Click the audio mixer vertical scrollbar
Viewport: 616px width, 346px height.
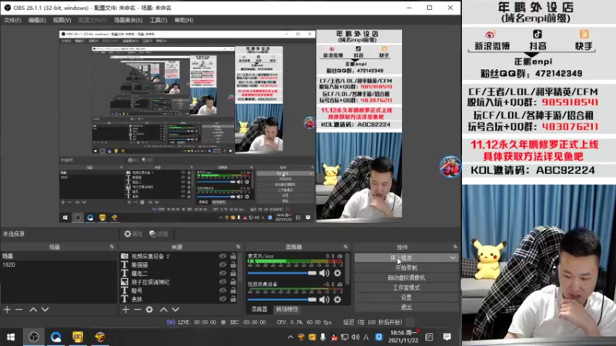point(348,268)
